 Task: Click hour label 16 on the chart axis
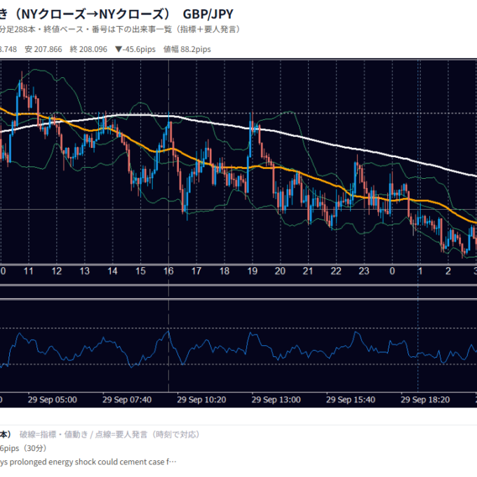[x=168, y=271]
